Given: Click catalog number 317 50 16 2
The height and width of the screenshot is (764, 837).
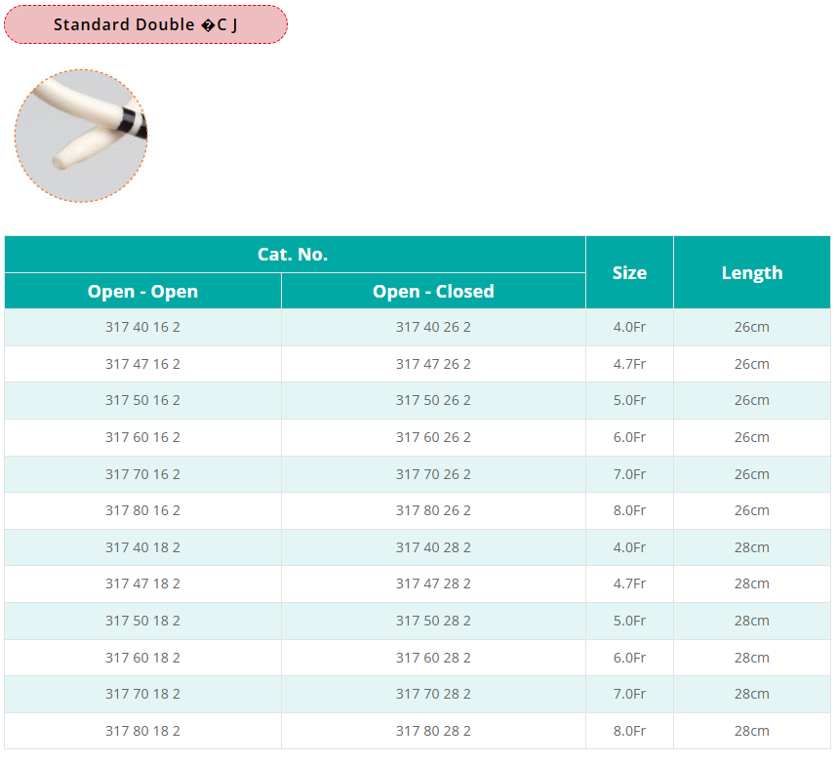Looking at the screenshot, I should [142, 401].
